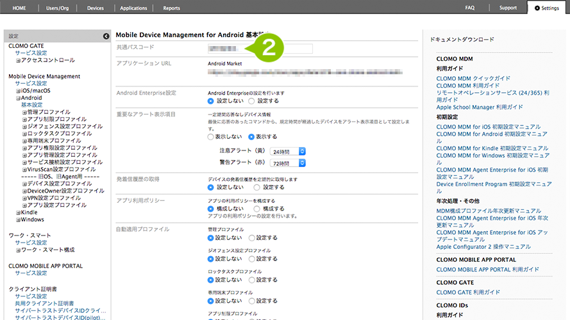Expand the ロックタスクプロファイル tree node

pyautogui.click(x=24, y=134)
